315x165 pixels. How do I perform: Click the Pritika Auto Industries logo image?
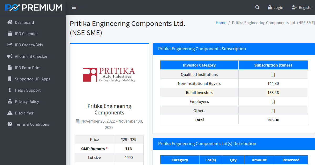[x=109, y=74]
